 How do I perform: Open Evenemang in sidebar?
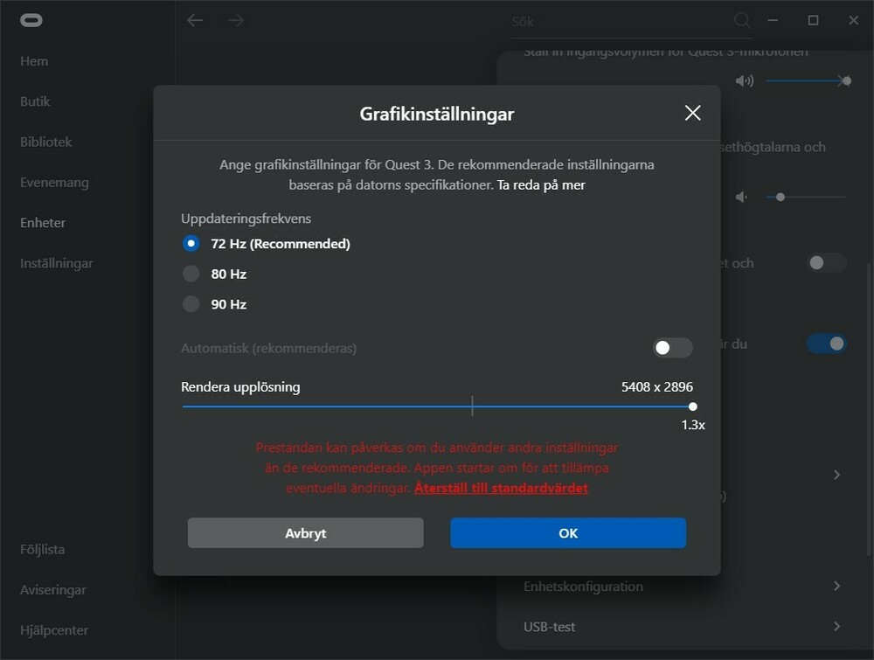[x=54, y=183]
